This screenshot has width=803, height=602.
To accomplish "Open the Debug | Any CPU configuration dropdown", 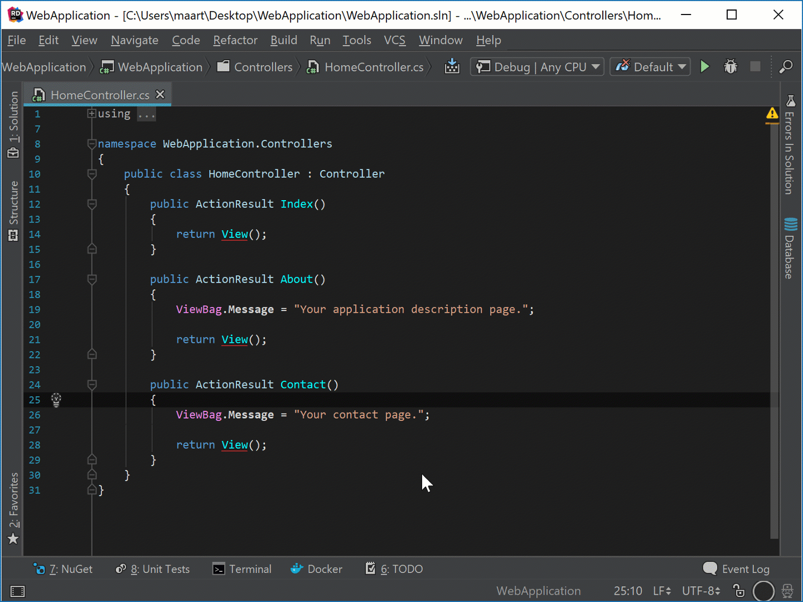I will pyautogui.click(x=536, y=66).
